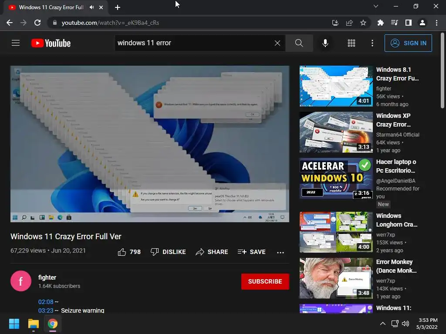Click the page vertical scrollbar
Screen dimensions: 446x334
click(x=443, y=70)
